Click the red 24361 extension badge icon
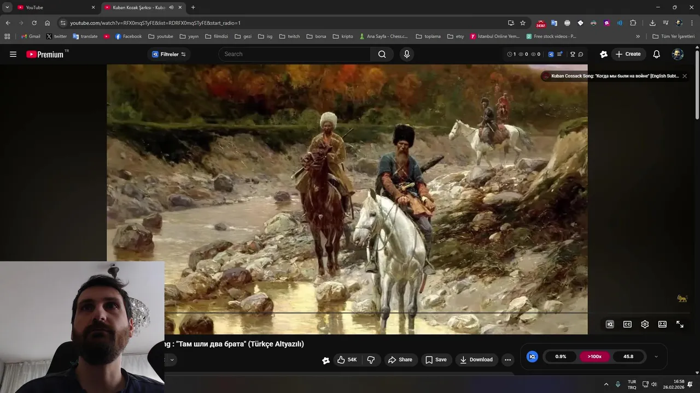This screenshot has width=700, height=393. [541, 23]
